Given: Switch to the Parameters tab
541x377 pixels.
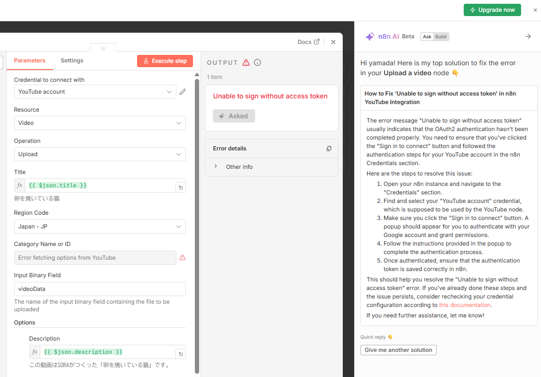Looking at the screenshot, I should (x=30, y=61).
